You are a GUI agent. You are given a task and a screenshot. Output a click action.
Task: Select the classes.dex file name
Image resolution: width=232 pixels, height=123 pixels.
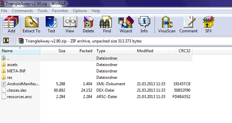pyautogui.click(x=17, y=90)
